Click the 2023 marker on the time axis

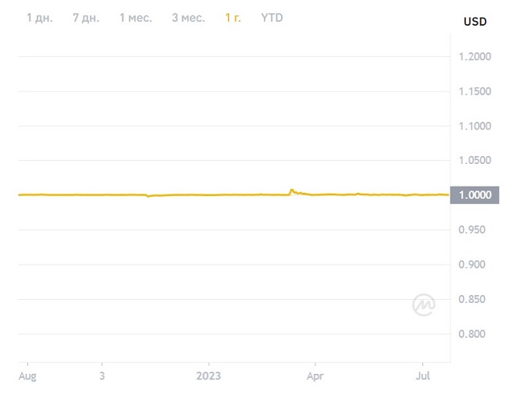point(208,375)
